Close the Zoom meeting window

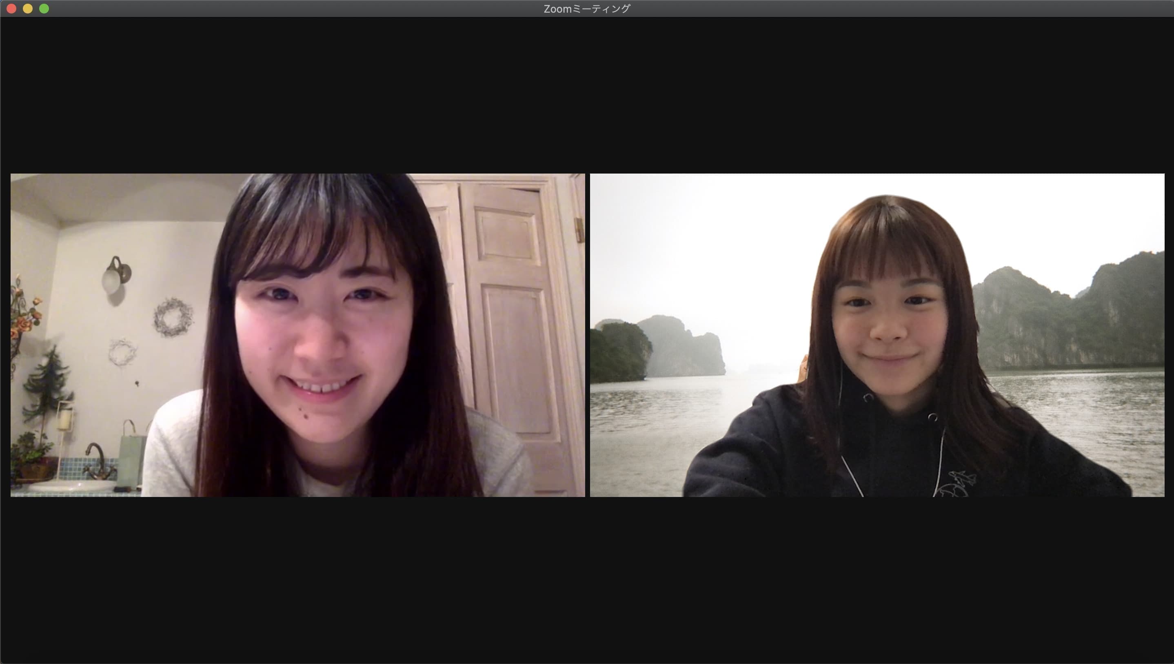[x=11, y=9]
